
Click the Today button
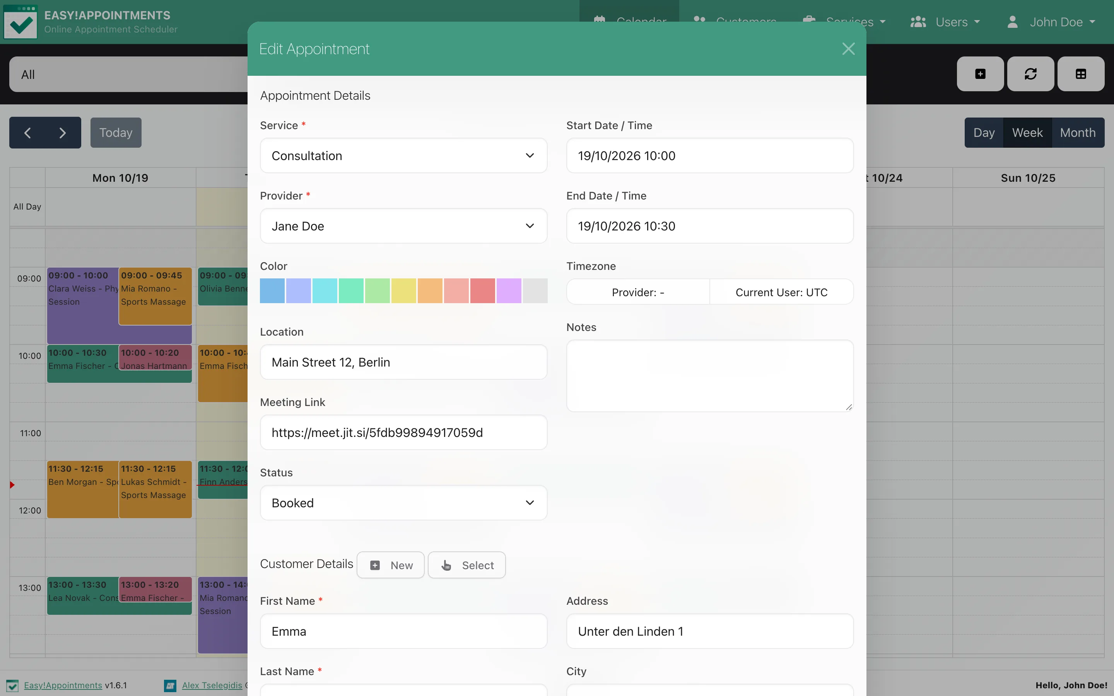(x=116, y=133)
